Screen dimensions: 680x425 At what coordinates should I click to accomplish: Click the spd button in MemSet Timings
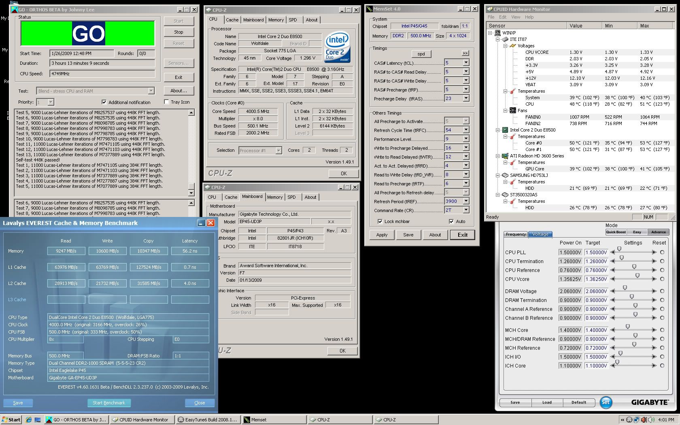(x=421, y=54)
